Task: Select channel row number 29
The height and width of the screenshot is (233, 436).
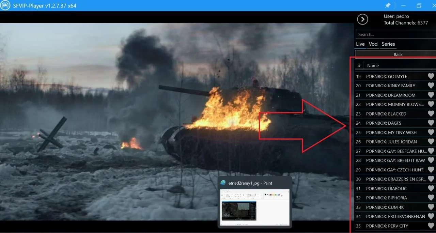Action: [x=395, y=170]
